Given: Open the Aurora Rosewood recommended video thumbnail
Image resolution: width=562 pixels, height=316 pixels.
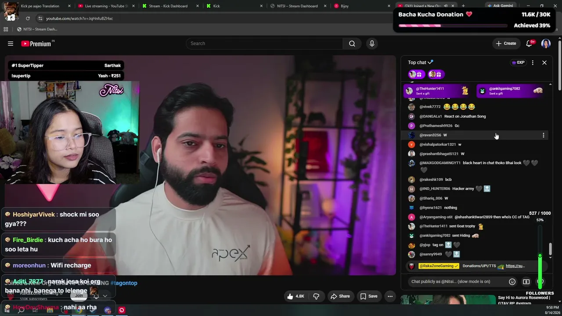Looking at the screenshot, I should pos(448,300).
